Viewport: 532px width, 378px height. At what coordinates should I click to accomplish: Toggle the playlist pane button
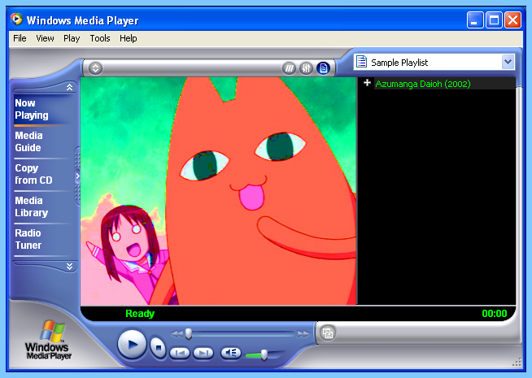tap(323, 68)
